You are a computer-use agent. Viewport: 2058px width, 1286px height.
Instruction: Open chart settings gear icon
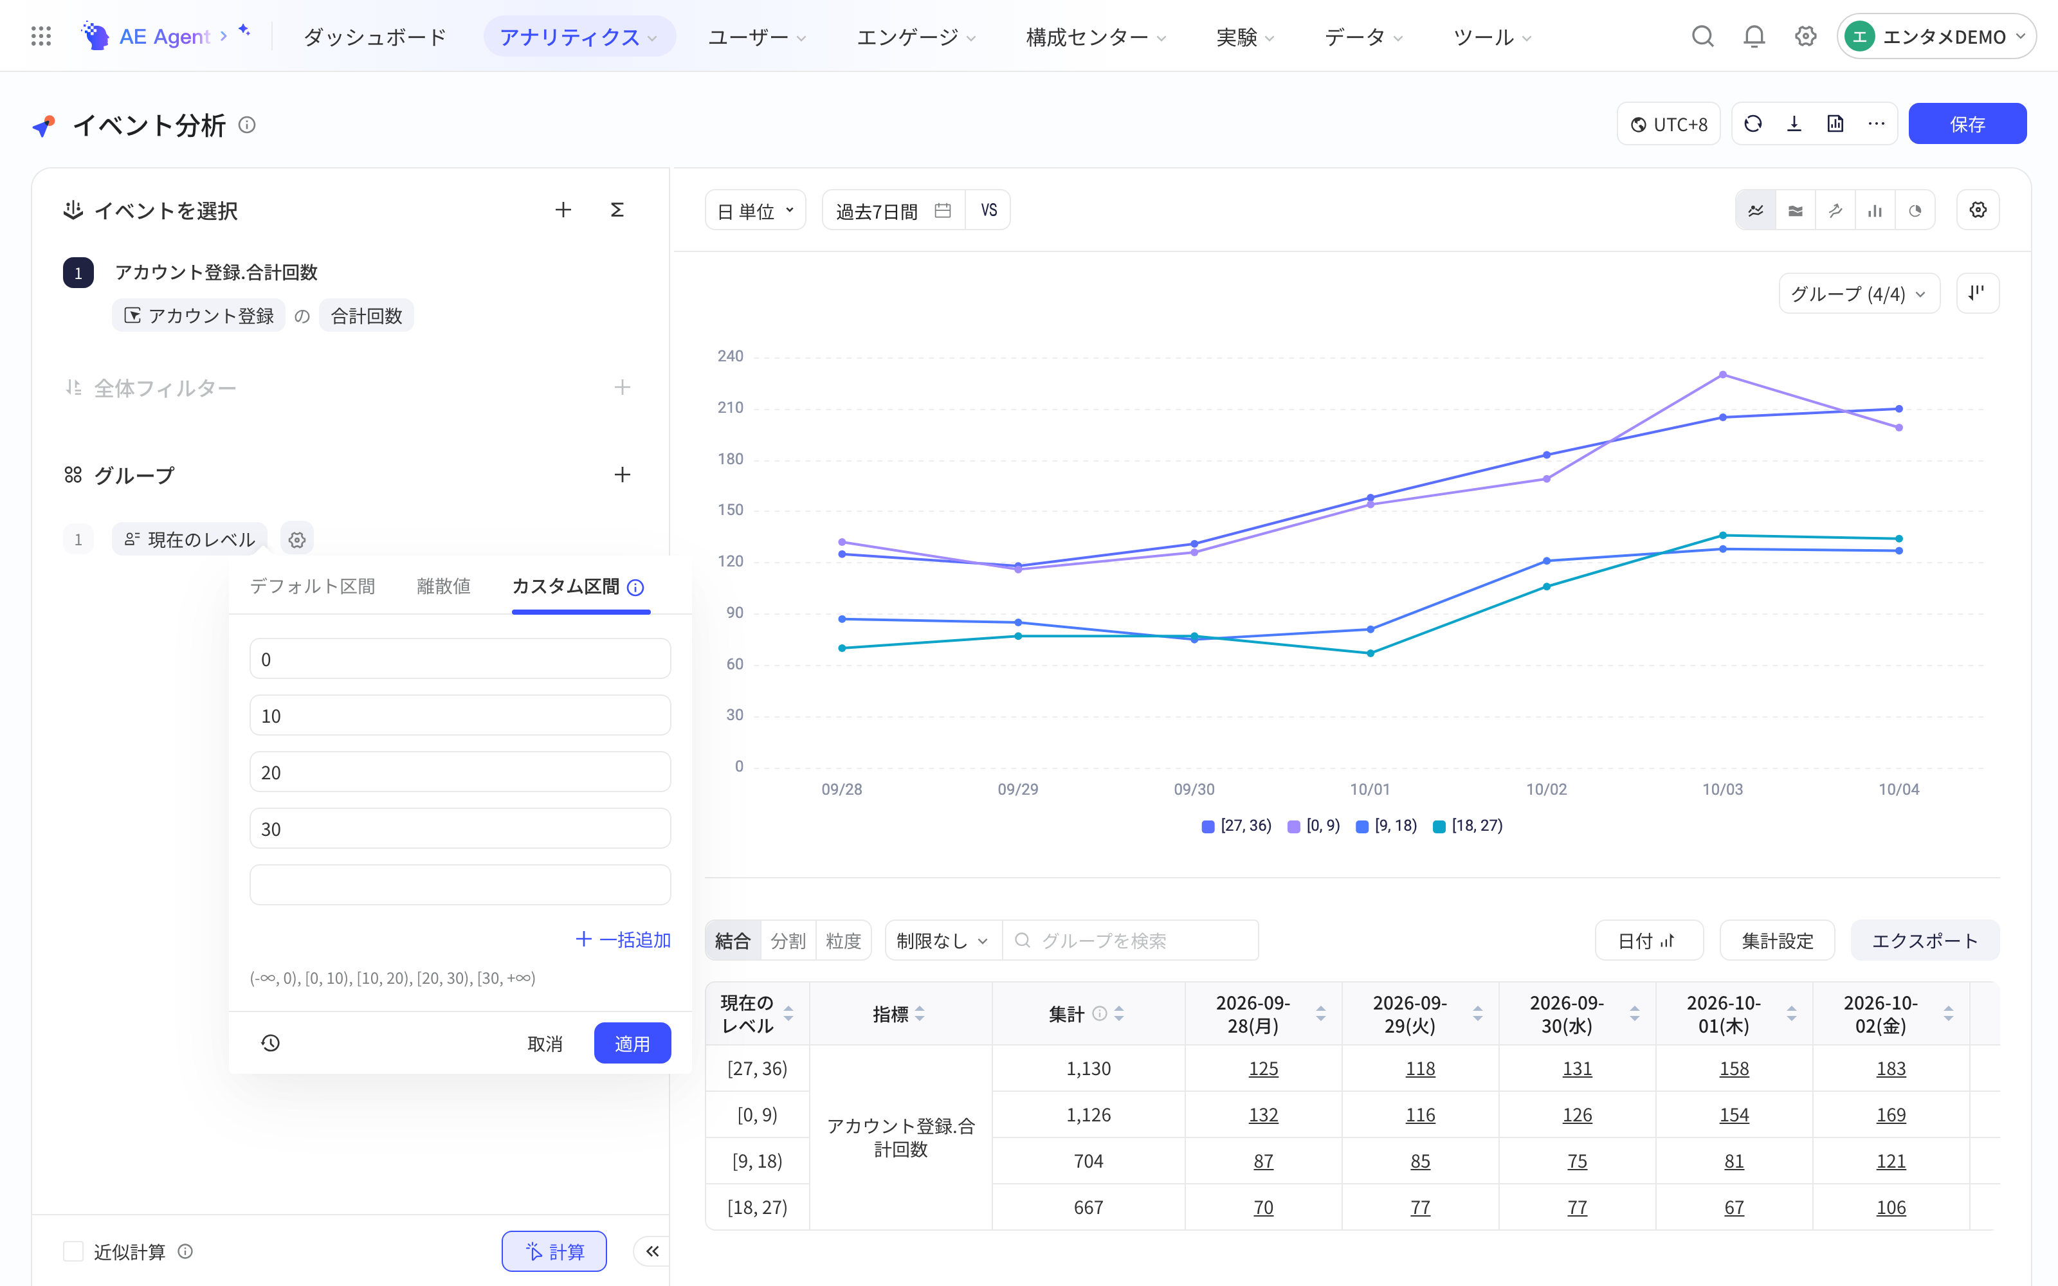pyautogui.click(x=1978, y=210)
